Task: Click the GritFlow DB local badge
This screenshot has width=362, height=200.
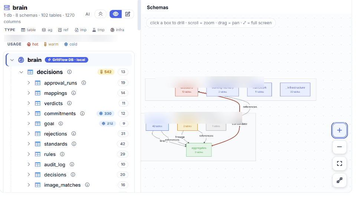Action: pyautogui.click(x=66, y=60)
